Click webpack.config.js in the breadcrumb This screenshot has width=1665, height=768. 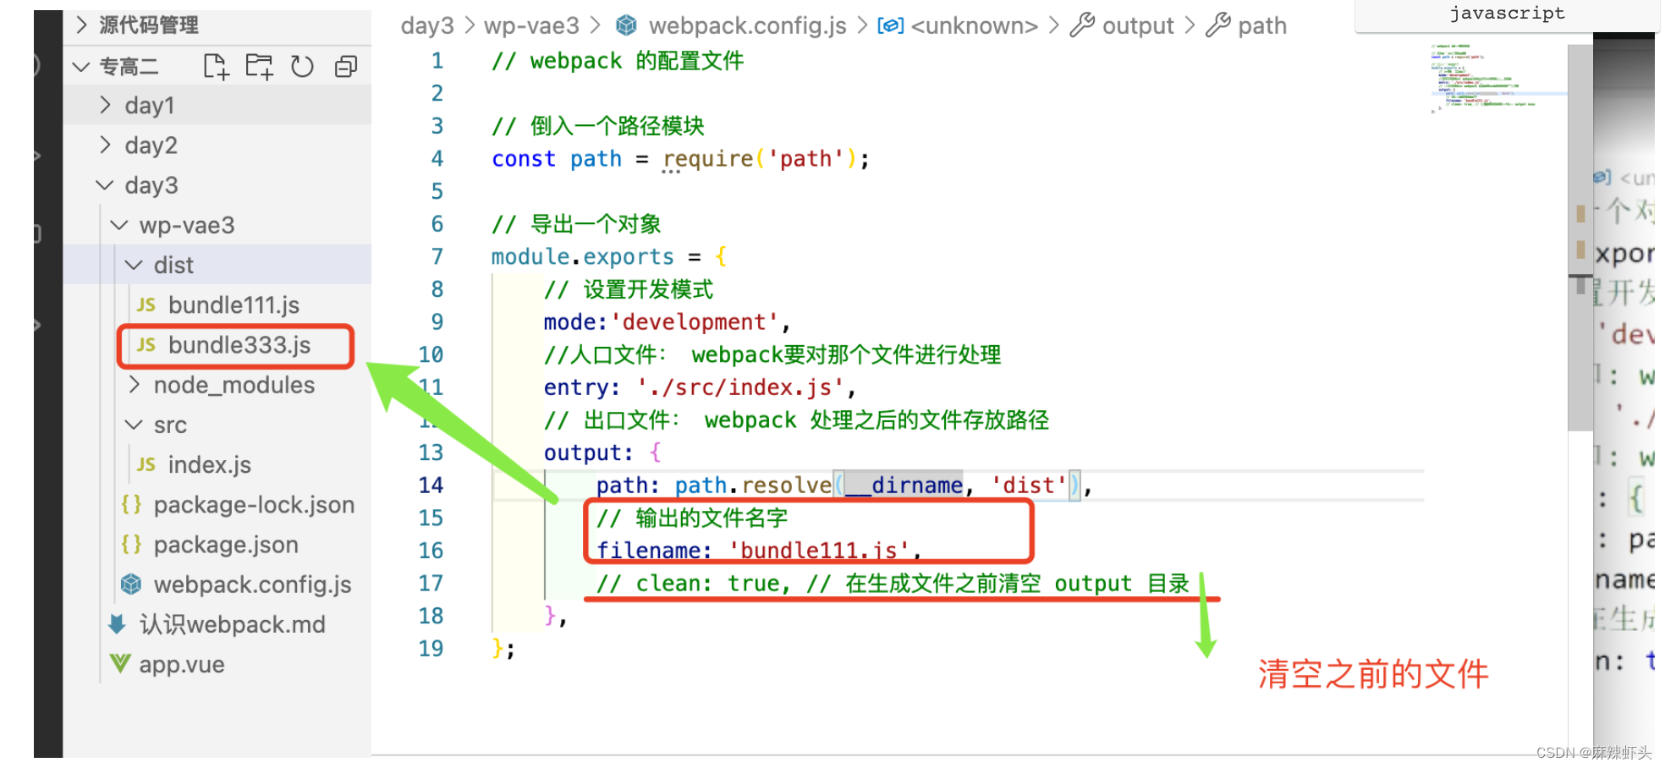point(748,26)
